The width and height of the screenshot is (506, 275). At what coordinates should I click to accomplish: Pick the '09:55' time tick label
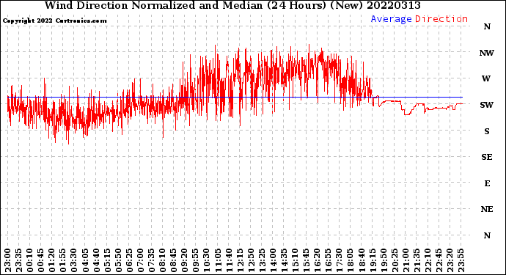(x=195, y=260)
